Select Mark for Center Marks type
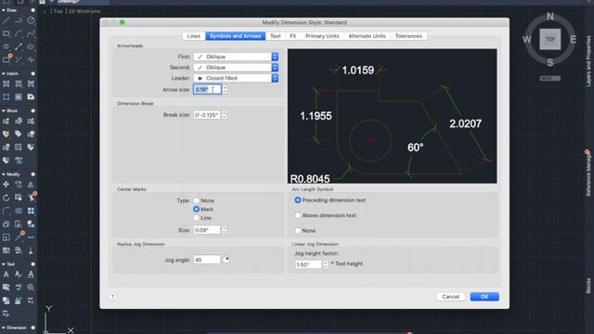The image size is (594, 334). pos(196,209)
